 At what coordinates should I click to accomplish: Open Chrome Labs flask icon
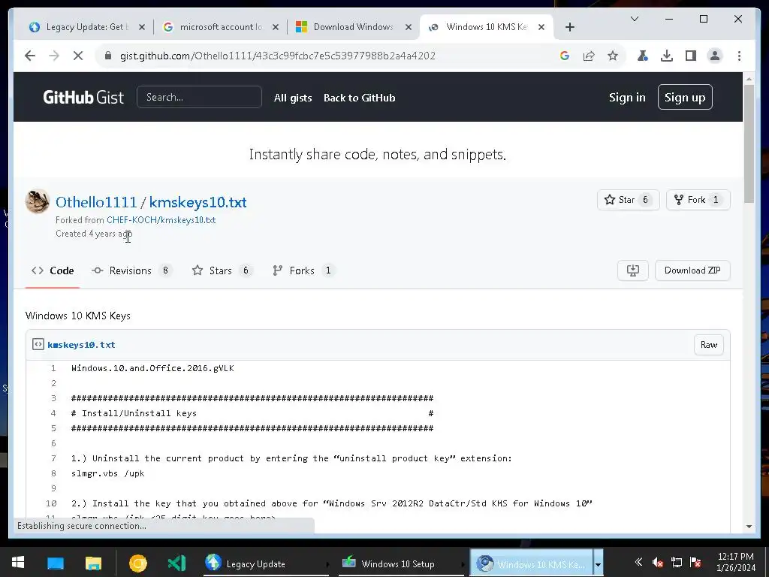[643, 56]
